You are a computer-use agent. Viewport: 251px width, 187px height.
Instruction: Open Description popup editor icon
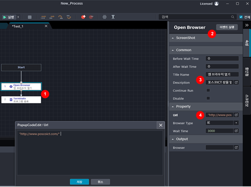pyautogui.click(x=236, y=82)
